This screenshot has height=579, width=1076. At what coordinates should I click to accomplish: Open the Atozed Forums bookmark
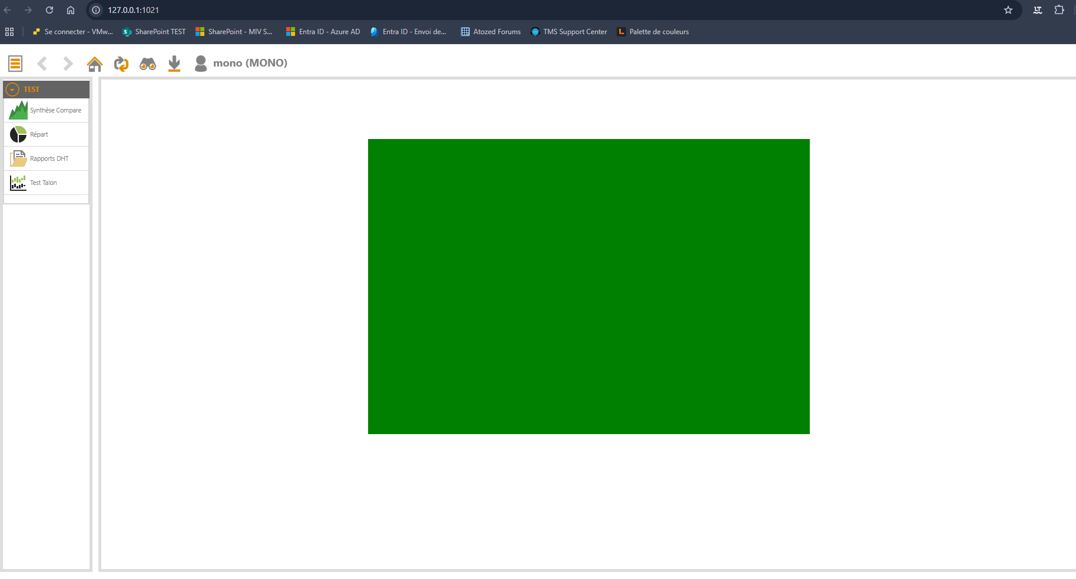[491, 32]
